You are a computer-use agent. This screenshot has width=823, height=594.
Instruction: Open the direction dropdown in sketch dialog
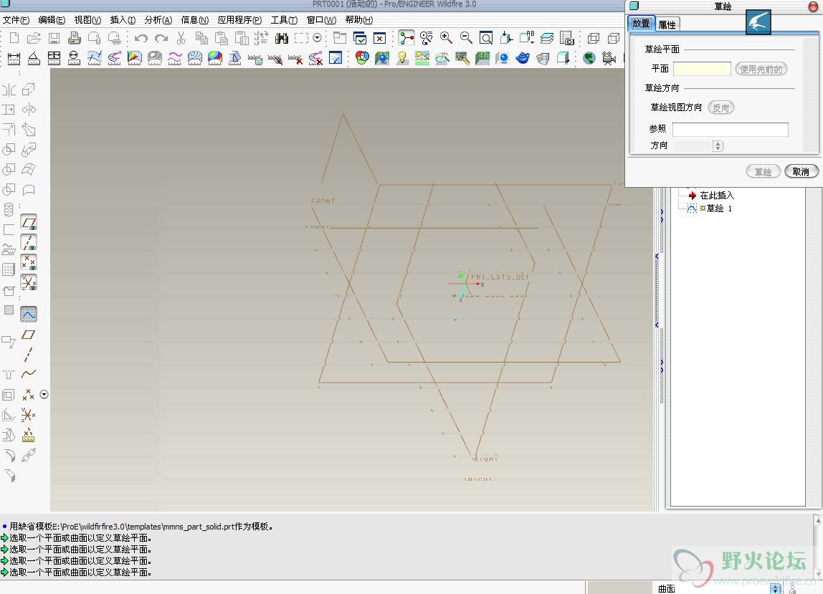tap(718, 146)
